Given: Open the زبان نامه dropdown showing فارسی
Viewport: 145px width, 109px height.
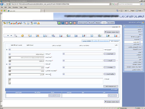Looking at the screenshot, I should point(10,74).
